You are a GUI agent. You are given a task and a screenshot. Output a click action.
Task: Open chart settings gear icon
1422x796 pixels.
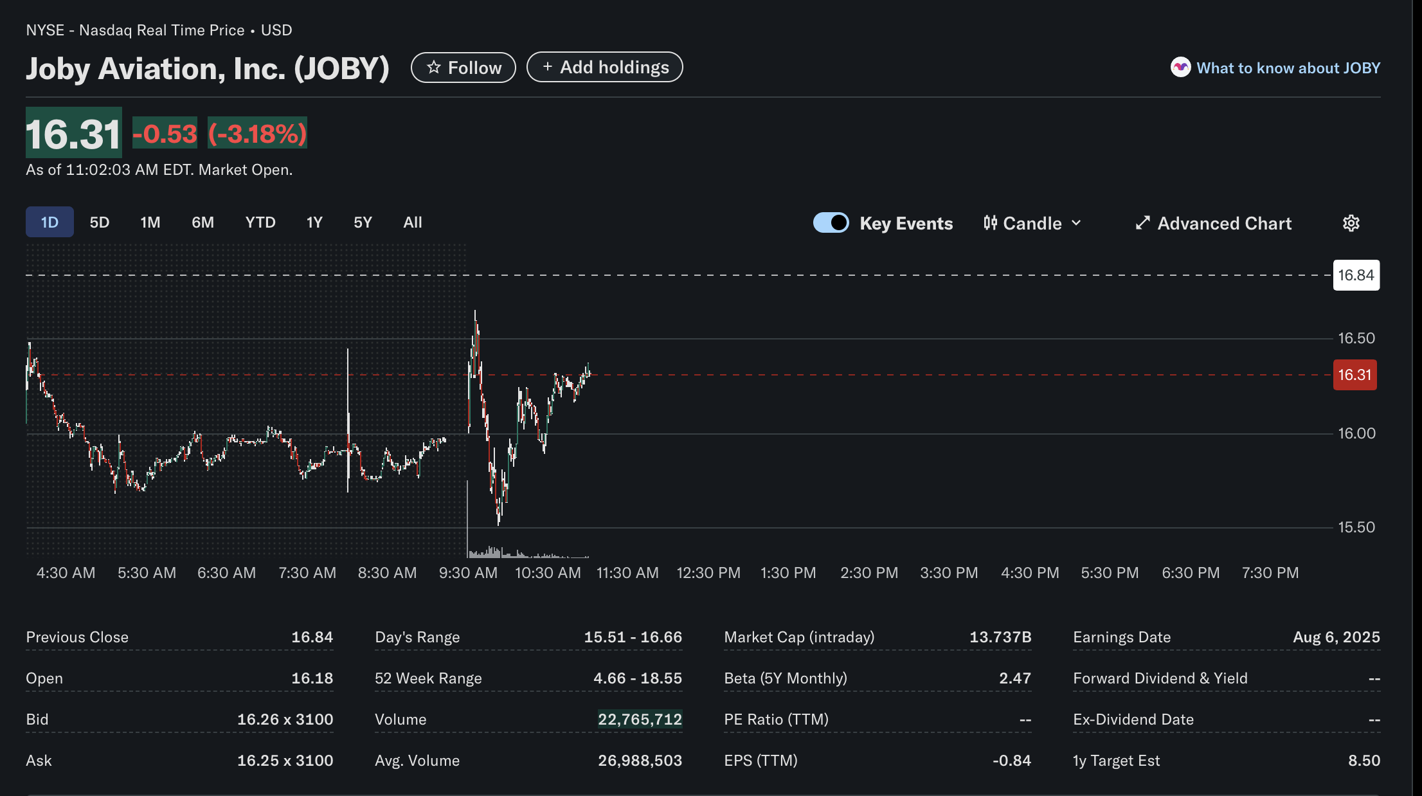(x=1351, y=223)
